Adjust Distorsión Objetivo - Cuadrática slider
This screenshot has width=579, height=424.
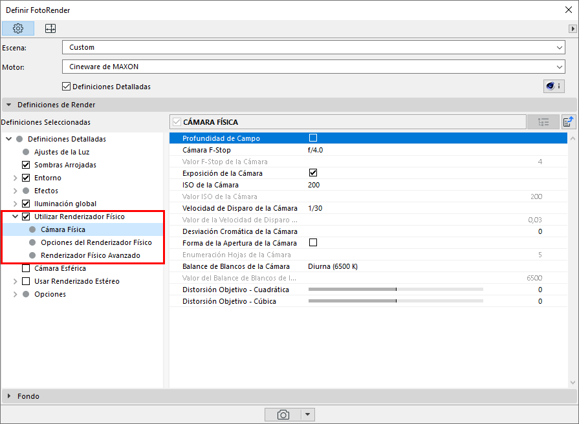point(396,290)
